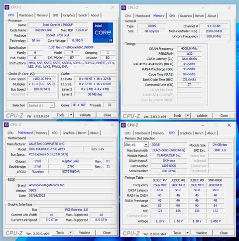Select CPU tab in the SPD window
Viewport: 239px width, 241px height.
pos(127,133)
